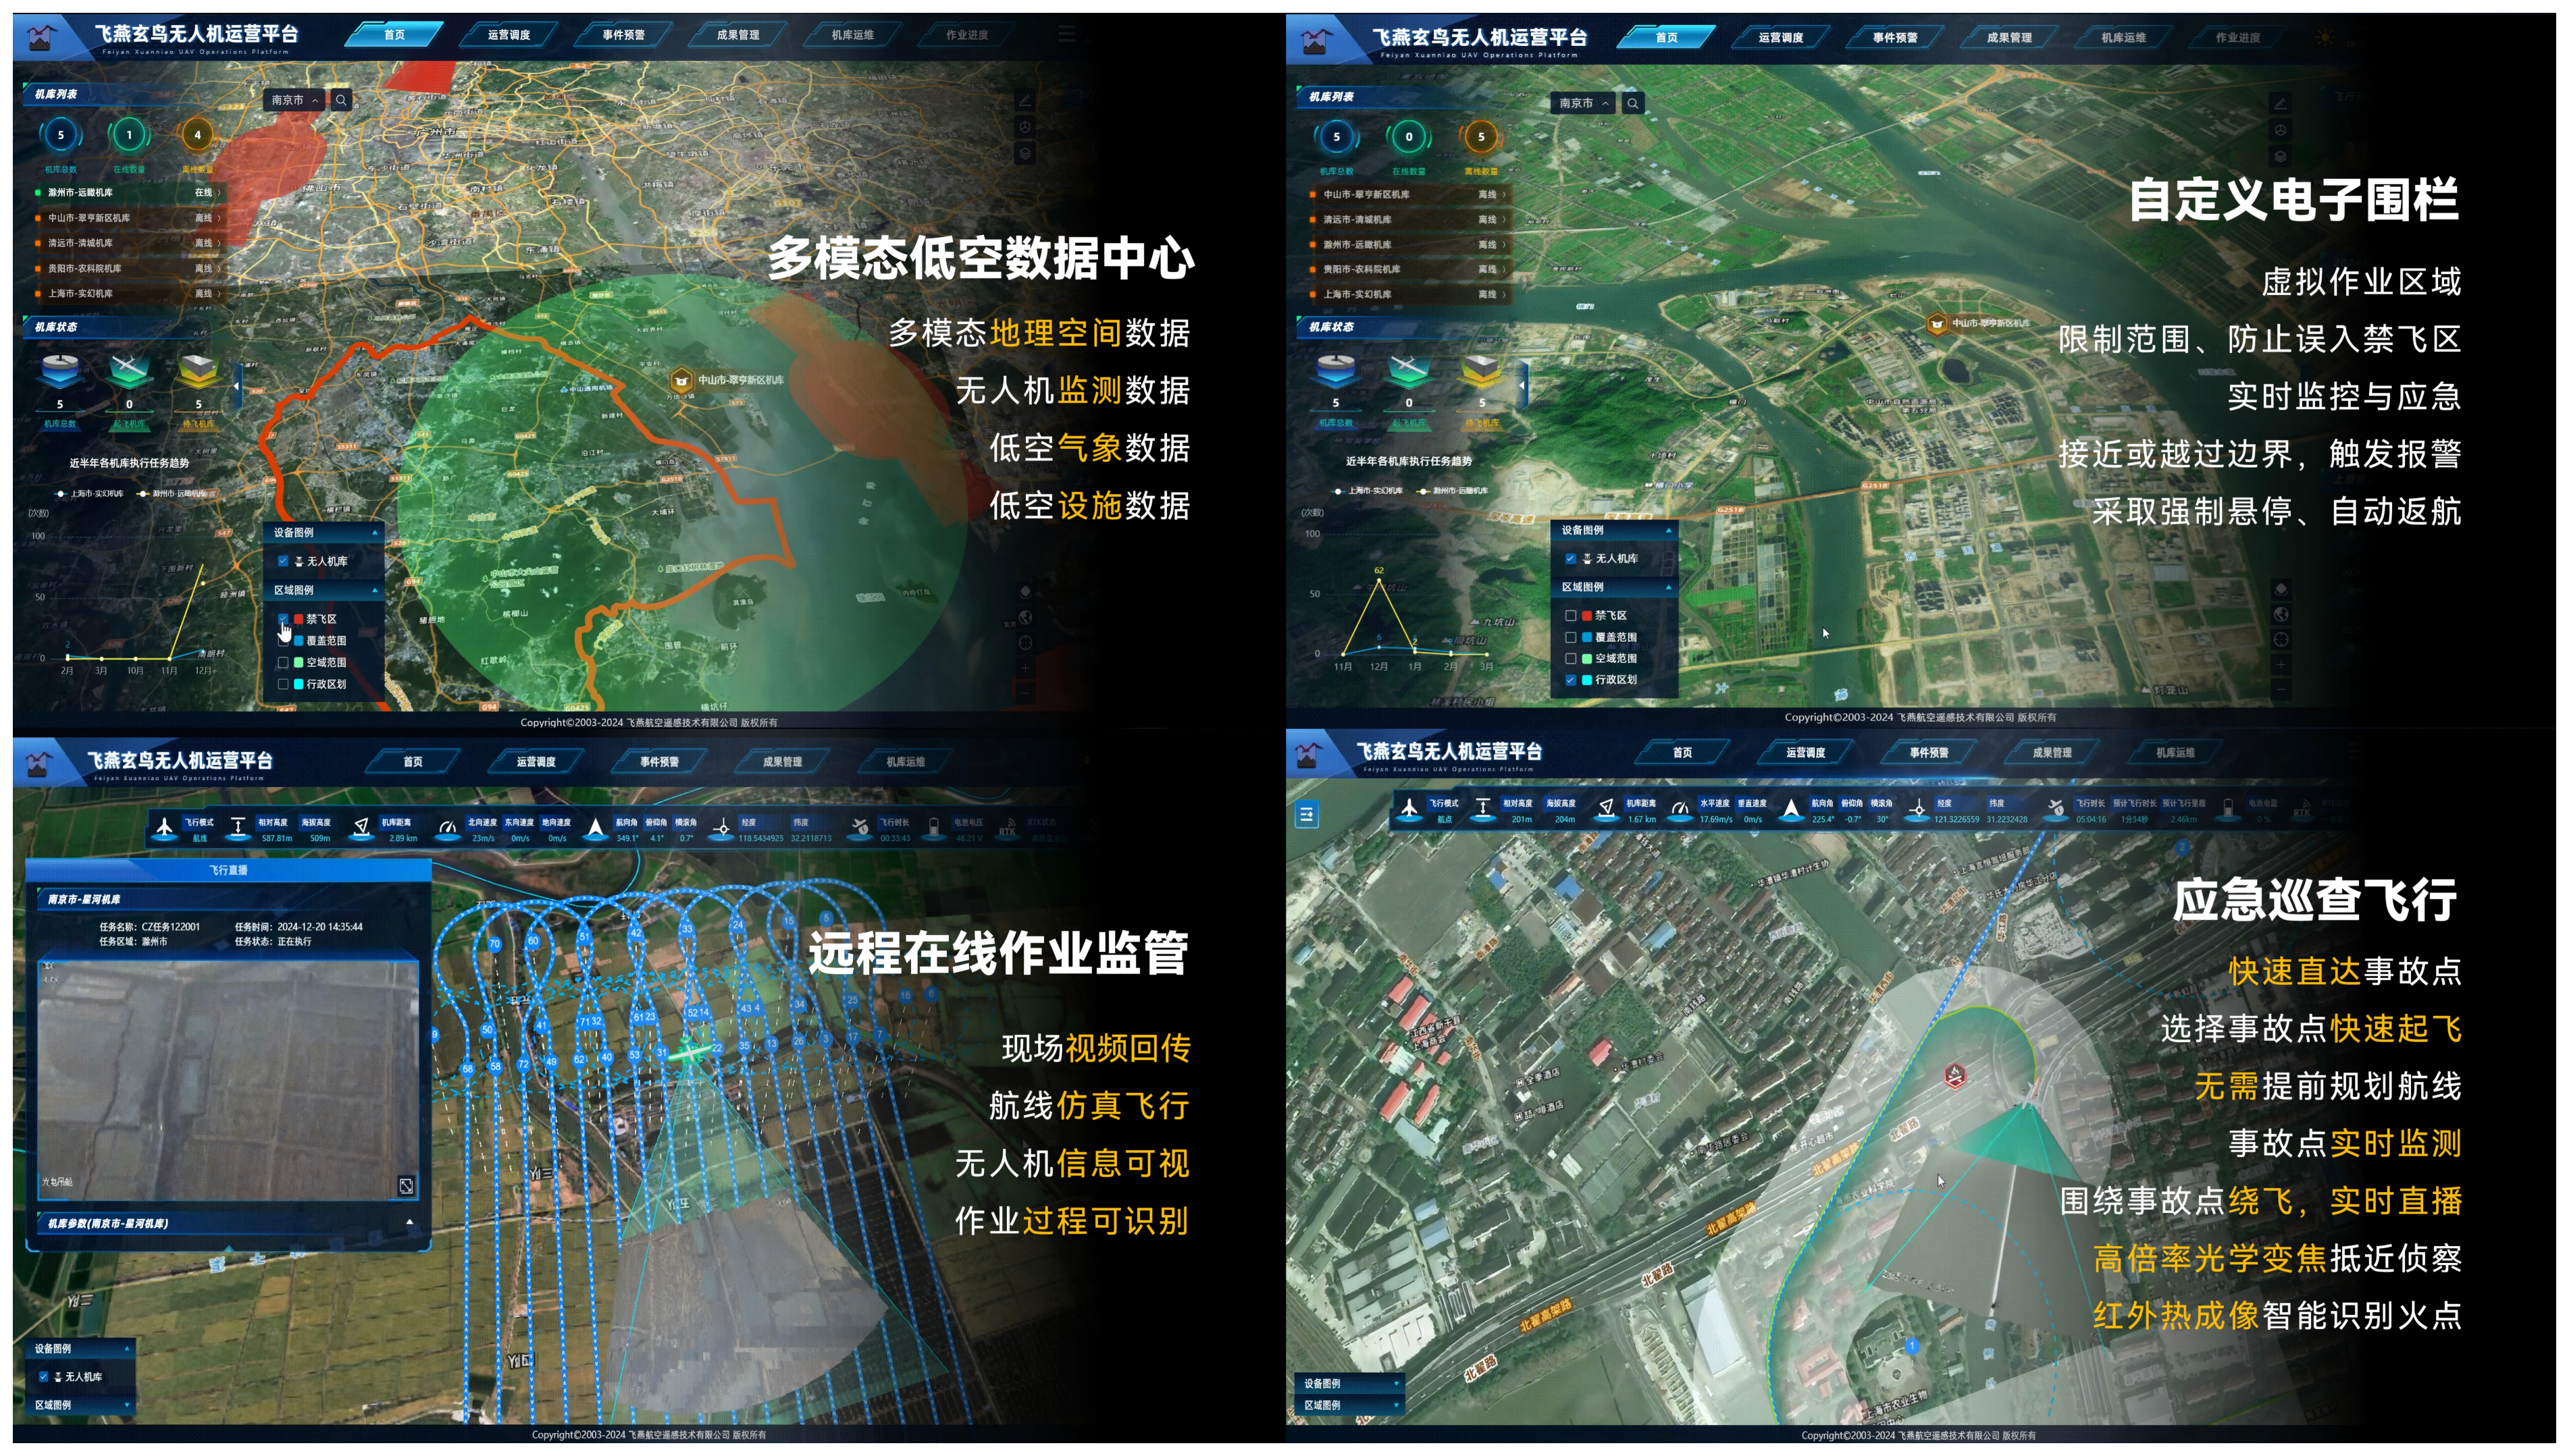
Task: Click the fullscreen icon in the 飞行直播 video
Action: (x=406, y=1186)
